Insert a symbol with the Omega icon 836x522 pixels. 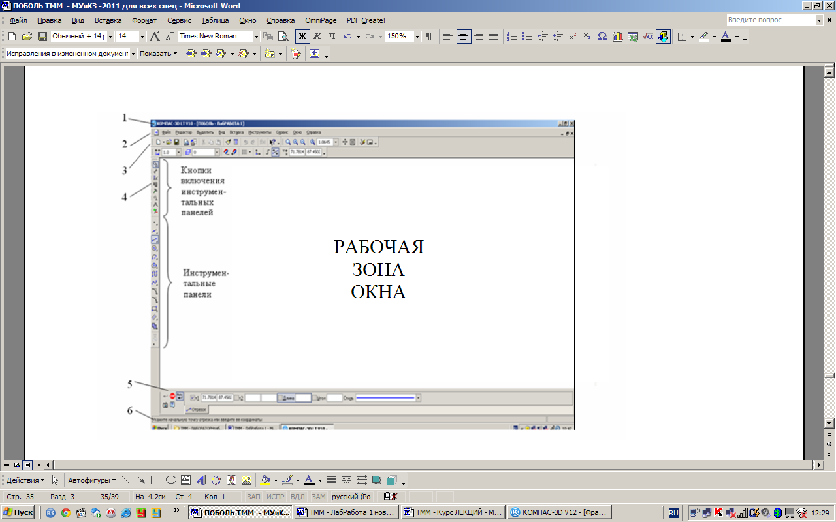(x=602, y=37)
